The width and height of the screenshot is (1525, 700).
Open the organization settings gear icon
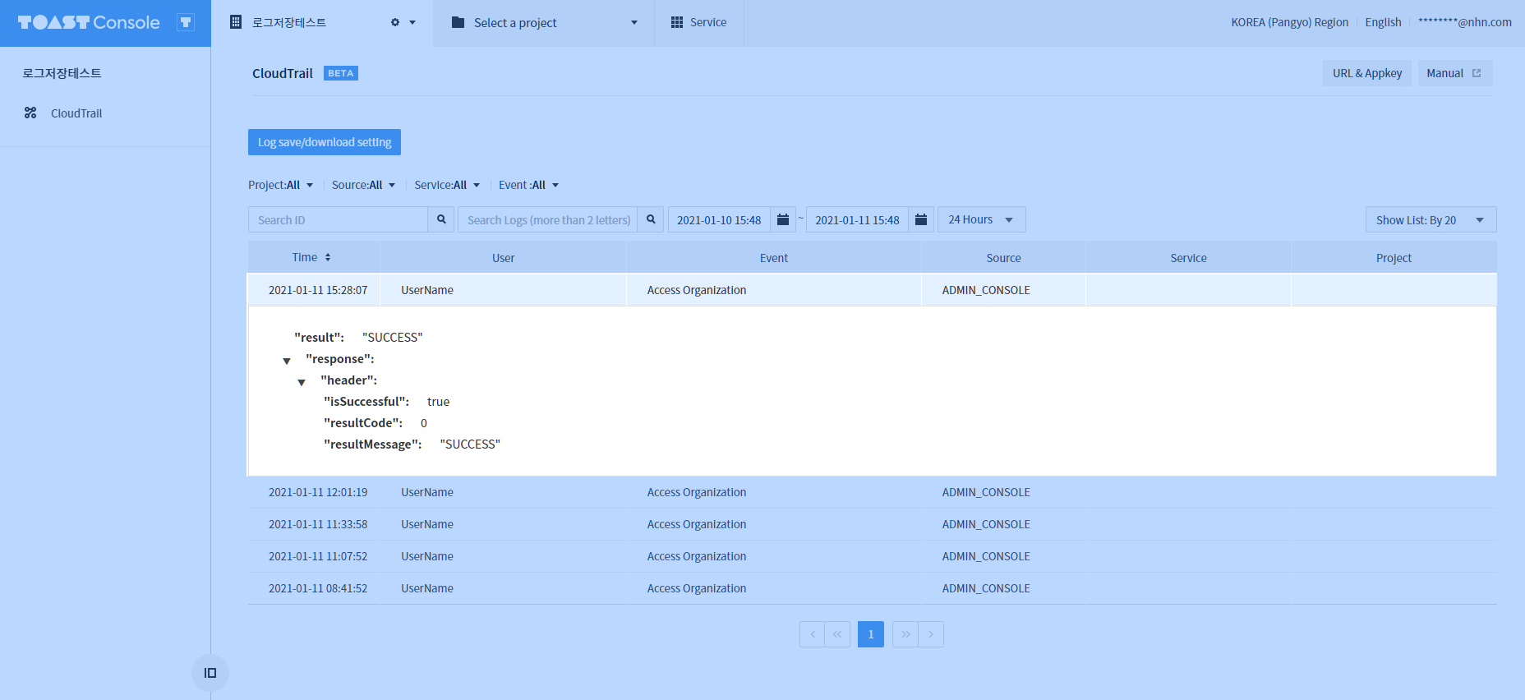(395, 22)
